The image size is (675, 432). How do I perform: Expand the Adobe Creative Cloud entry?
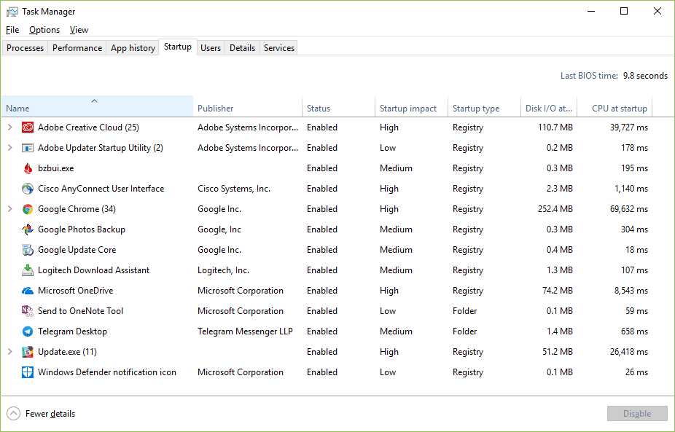9,127
